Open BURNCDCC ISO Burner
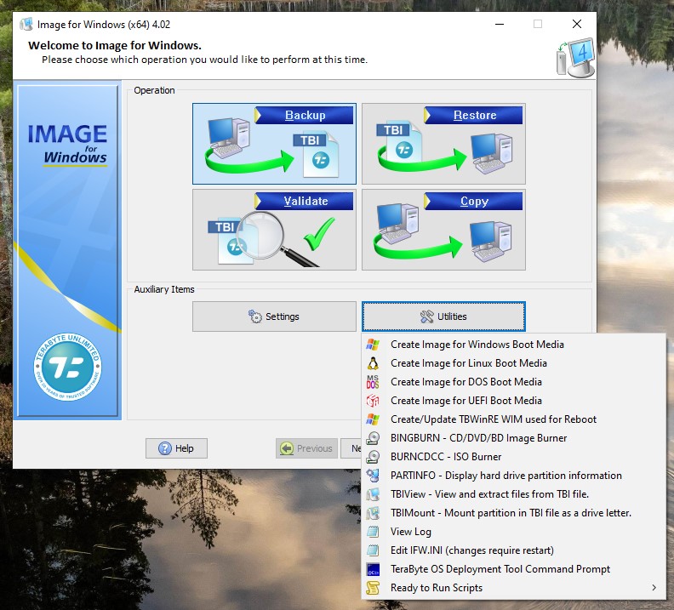The image size is (674, 610). pos(514,457)
